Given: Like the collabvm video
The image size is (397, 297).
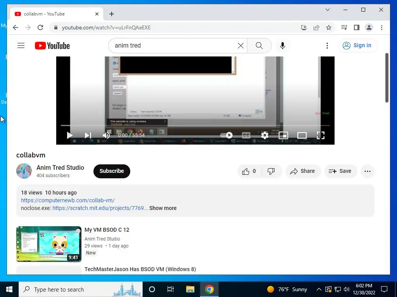Looking at the screenshot, I should [x=249, y=171].
